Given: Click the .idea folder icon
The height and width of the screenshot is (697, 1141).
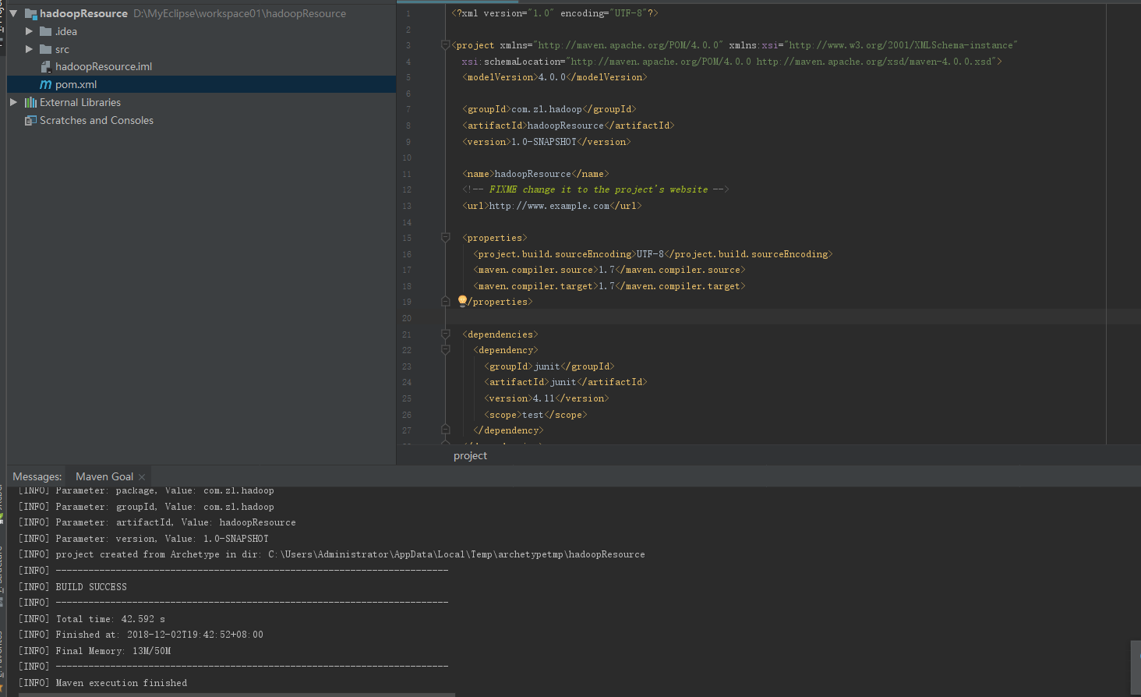Looking at the screenshot, I should pos(45,31).
